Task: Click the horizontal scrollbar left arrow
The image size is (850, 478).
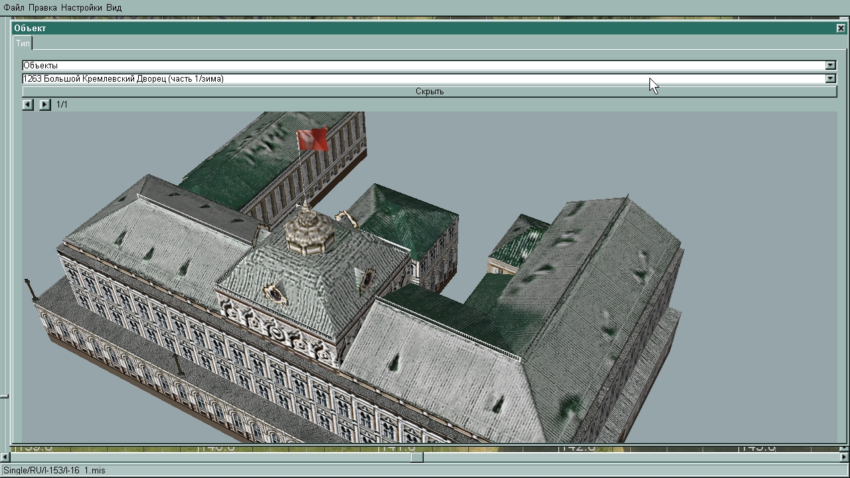Action: point(5,457)
